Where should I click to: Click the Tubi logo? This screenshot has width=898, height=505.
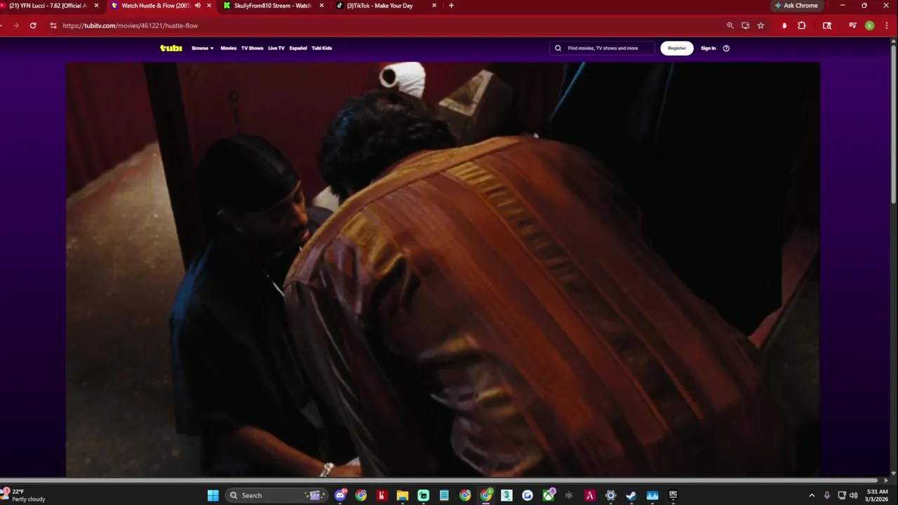tap(171, 48)
